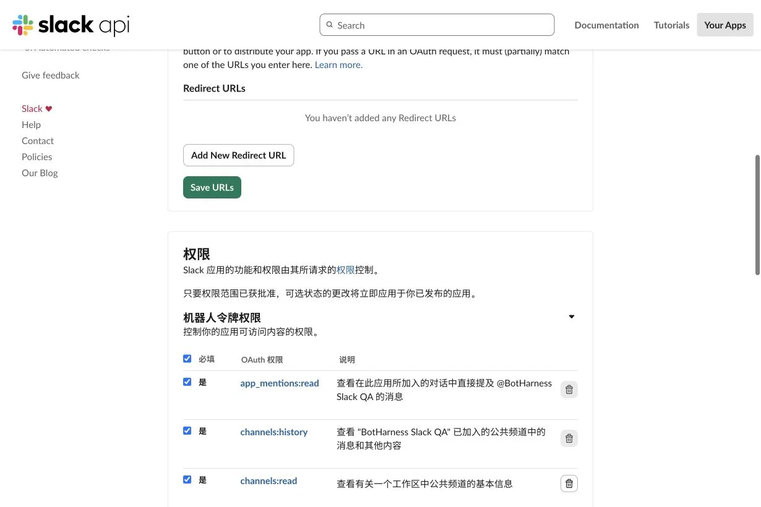Click the 权限 section heading
This screenshot has width=761, height=507.
click(197, 254)
